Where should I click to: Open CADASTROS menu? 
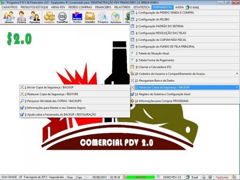click(10, 7)
